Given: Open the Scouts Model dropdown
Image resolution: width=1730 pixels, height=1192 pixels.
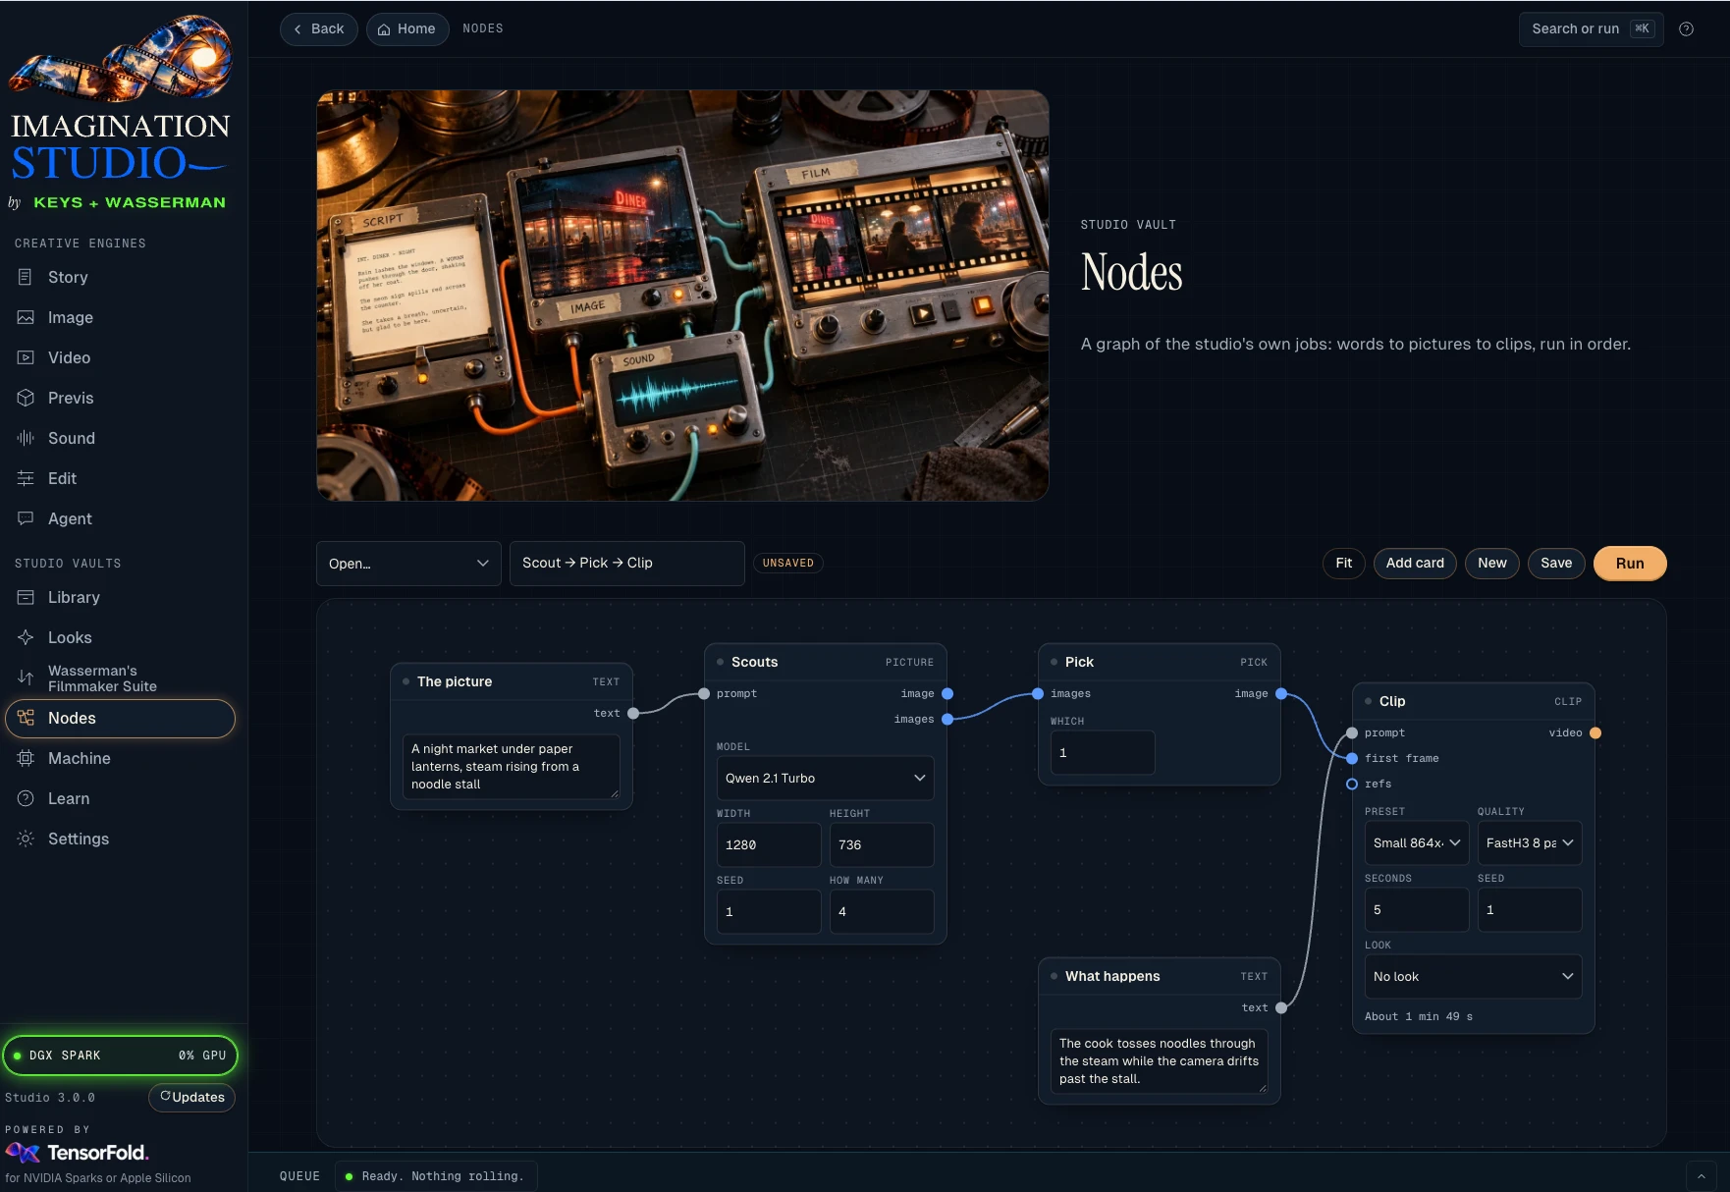Looking at the screenshot, I should coord(825,779).
